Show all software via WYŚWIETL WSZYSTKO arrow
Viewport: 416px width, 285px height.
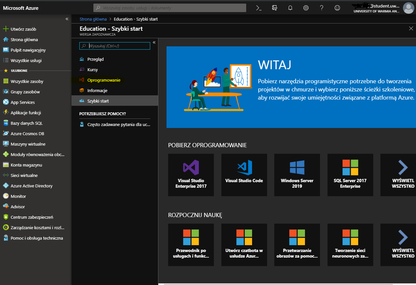[403, 175]
